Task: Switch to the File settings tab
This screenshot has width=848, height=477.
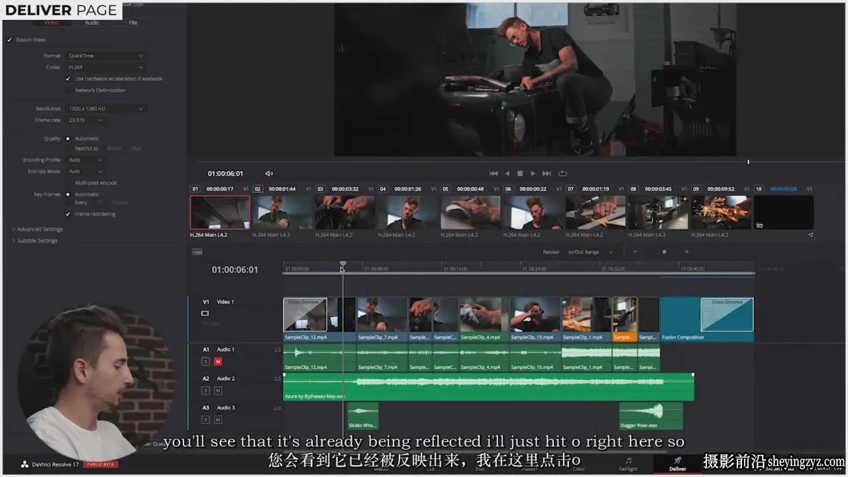Action: (133, 23)
